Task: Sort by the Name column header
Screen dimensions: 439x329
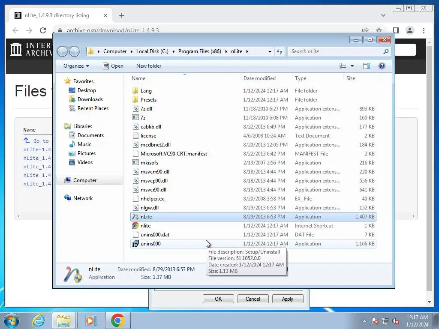Action: pyautogui.click(x=185, y=78)
